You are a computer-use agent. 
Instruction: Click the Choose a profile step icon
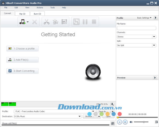[x=10, y=49]
